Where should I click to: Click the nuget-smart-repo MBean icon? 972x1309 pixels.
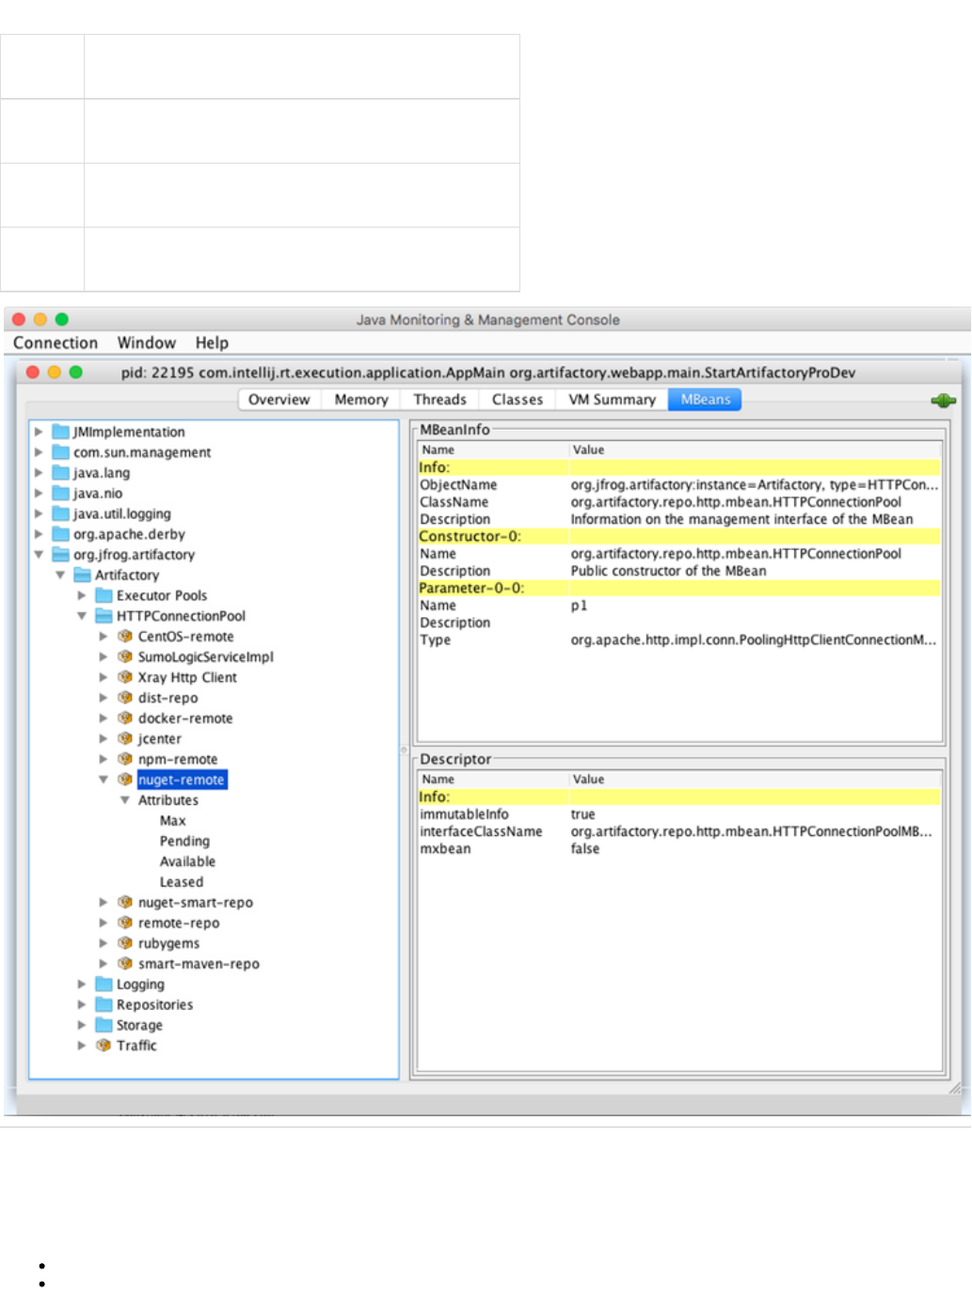(125, 903)
